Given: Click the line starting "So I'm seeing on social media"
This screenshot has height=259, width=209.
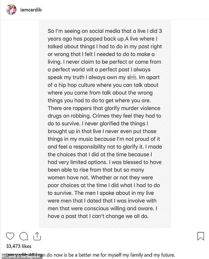Looking at the screenshot, I should 105,31.
